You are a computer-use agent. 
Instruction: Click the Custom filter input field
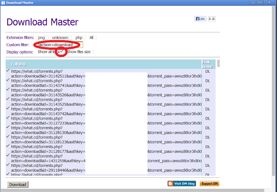pos(60,45)
